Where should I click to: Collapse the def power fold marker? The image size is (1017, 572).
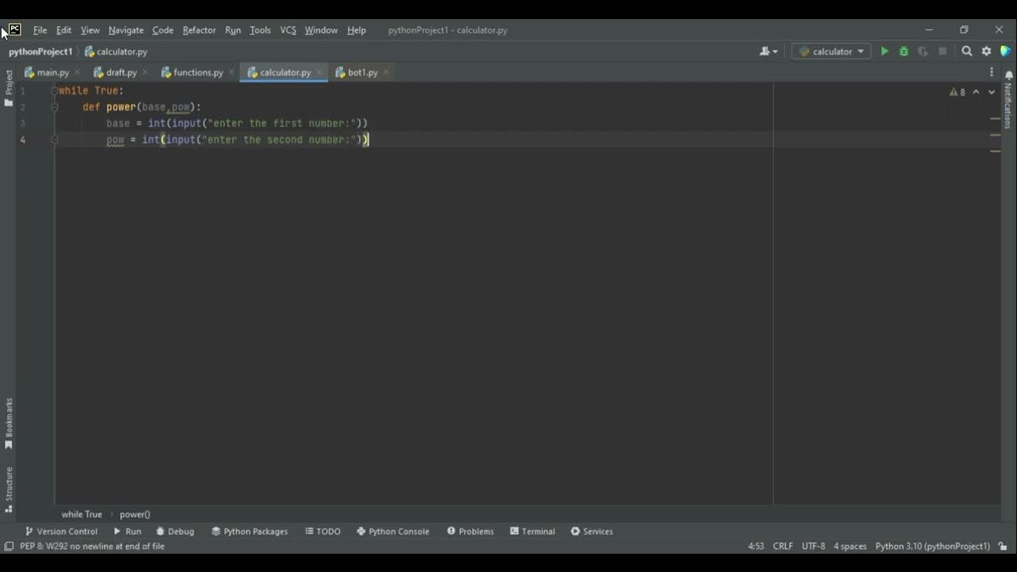[x=54, y=107]
